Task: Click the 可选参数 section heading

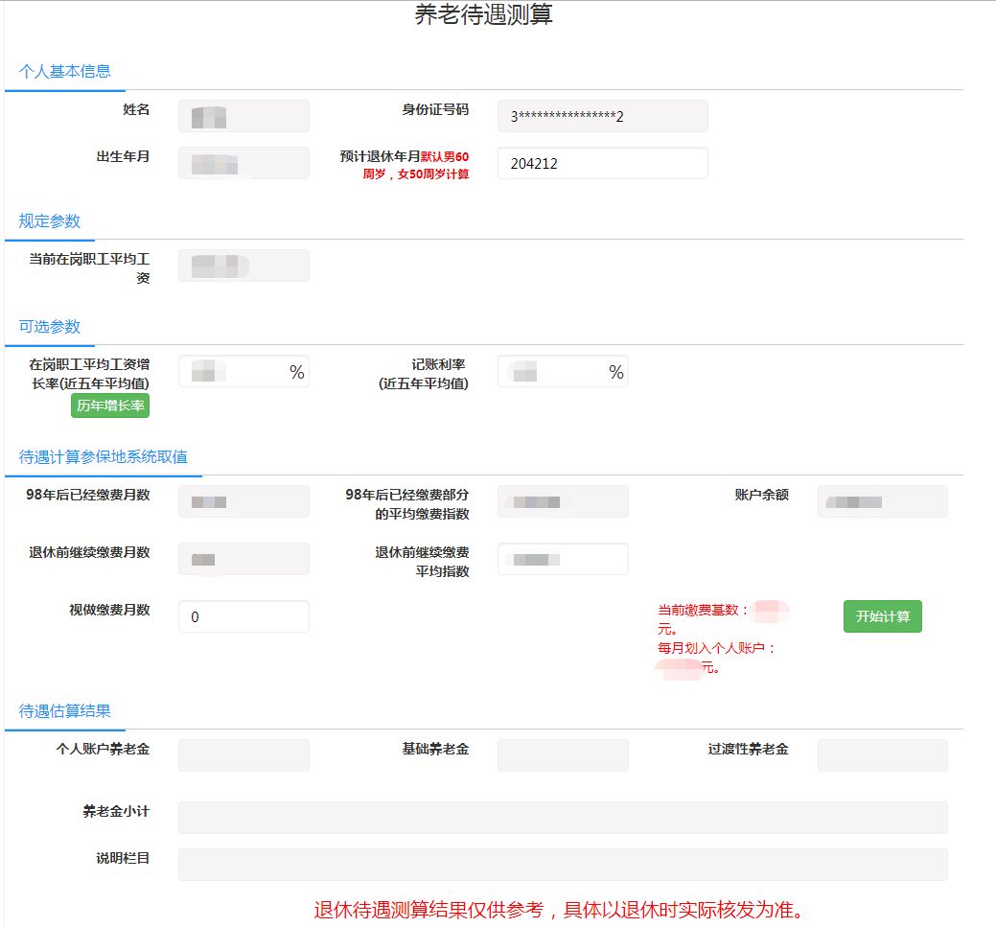Action: (x=50, y=327)
